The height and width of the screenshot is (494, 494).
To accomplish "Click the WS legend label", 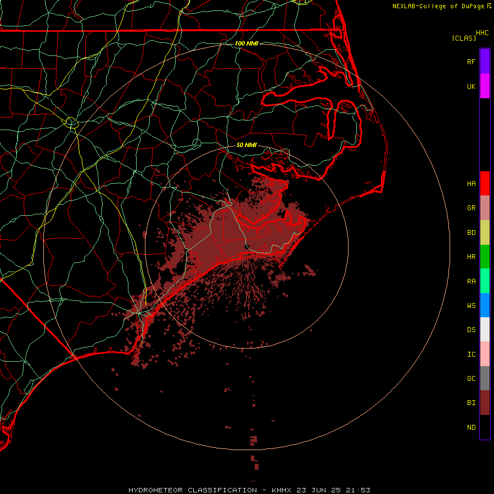I will [471, 305].
